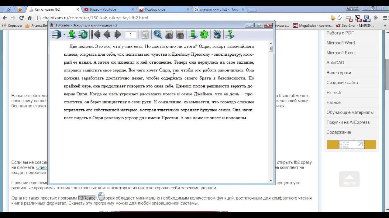Open the FBReader library bookshelf icon
Image resolution: width=389 pixels, height=218 pixels.
coord(57,35)
